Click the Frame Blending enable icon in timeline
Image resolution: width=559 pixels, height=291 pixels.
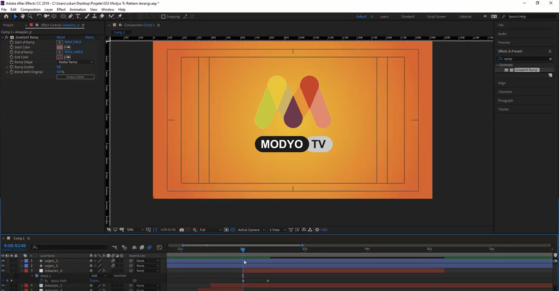point(142,247)
